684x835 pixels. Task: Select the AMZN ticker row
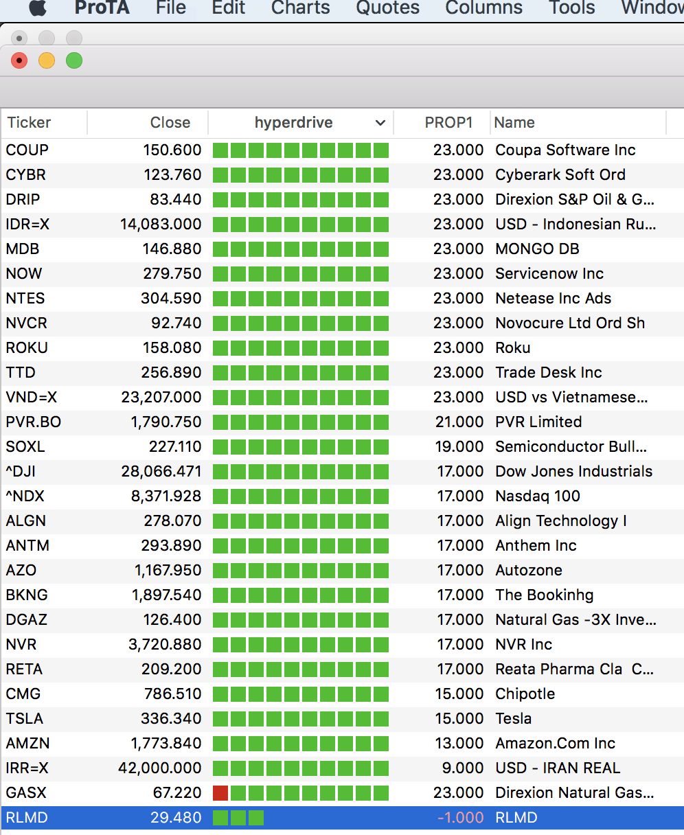click(x=342, y=744)
